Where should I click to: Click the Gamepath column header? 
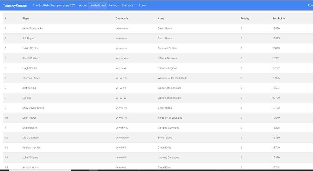click(x=122, y=18)
